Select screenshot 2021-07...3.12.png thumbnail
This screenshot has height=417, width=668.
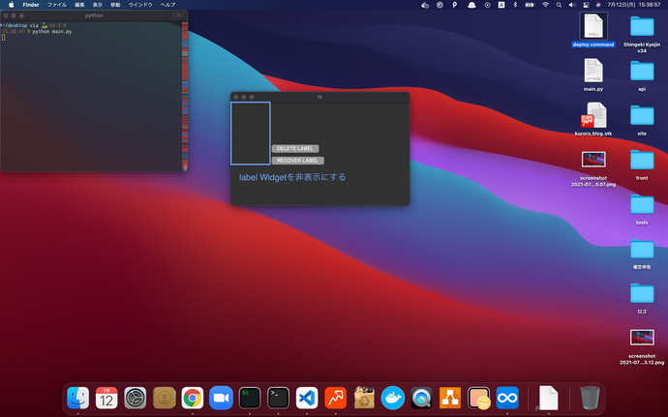[x=642, y=338]
